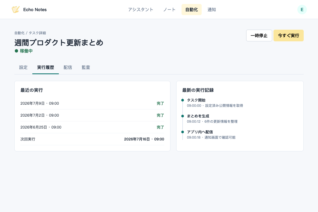Open the 通知 navigation item

tap(212, 10)
